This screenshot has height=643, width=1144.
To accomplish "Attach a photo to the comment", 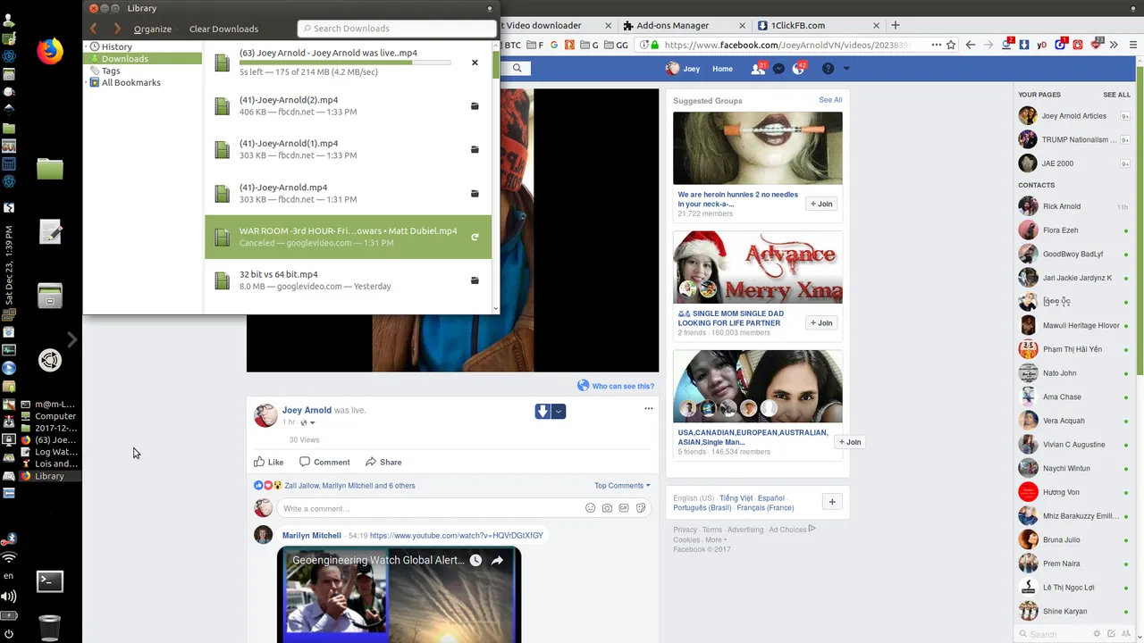I will (x=607, y=508).
